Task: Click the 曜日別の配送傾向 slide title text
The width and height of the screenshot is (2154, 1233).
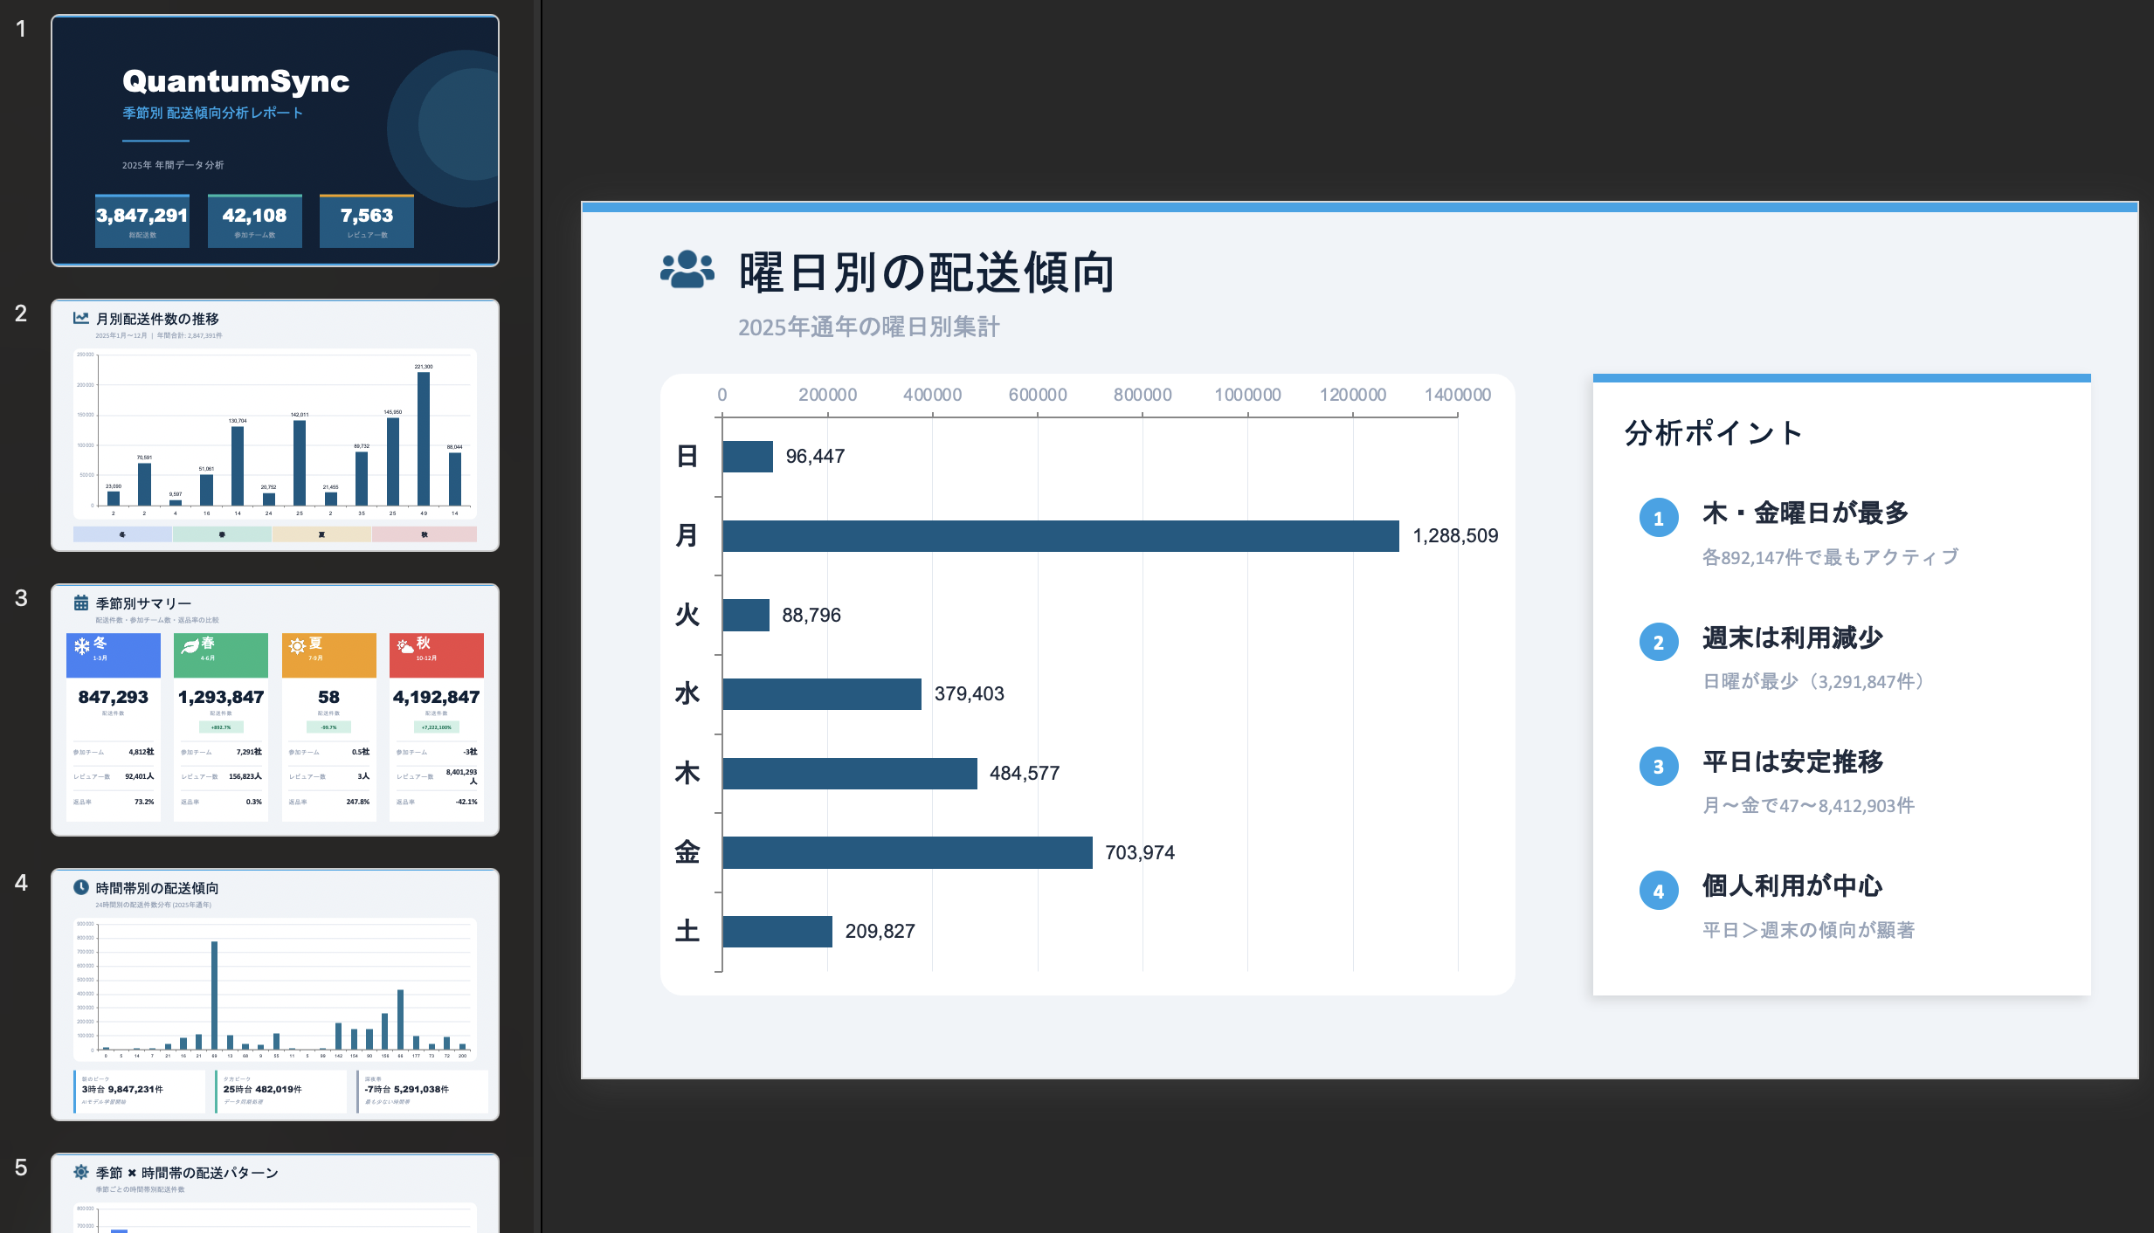Action: (926, 272)
